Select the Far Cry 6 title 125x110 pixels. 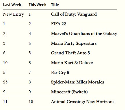click(x=60, y=72)
